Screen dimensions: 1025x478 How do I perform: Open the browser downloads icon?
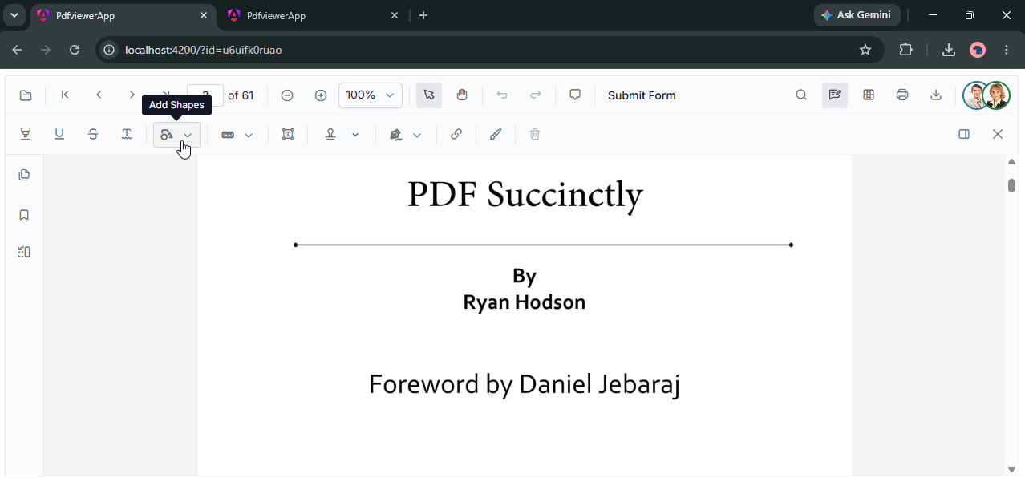(948, 50)
